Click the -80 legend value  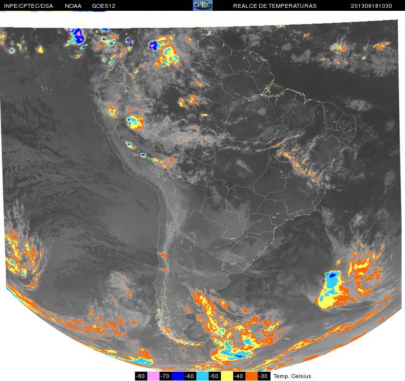141,376
